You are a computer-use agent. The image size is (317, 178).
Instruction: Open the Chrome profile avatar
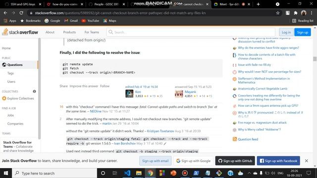coord(304,13)
